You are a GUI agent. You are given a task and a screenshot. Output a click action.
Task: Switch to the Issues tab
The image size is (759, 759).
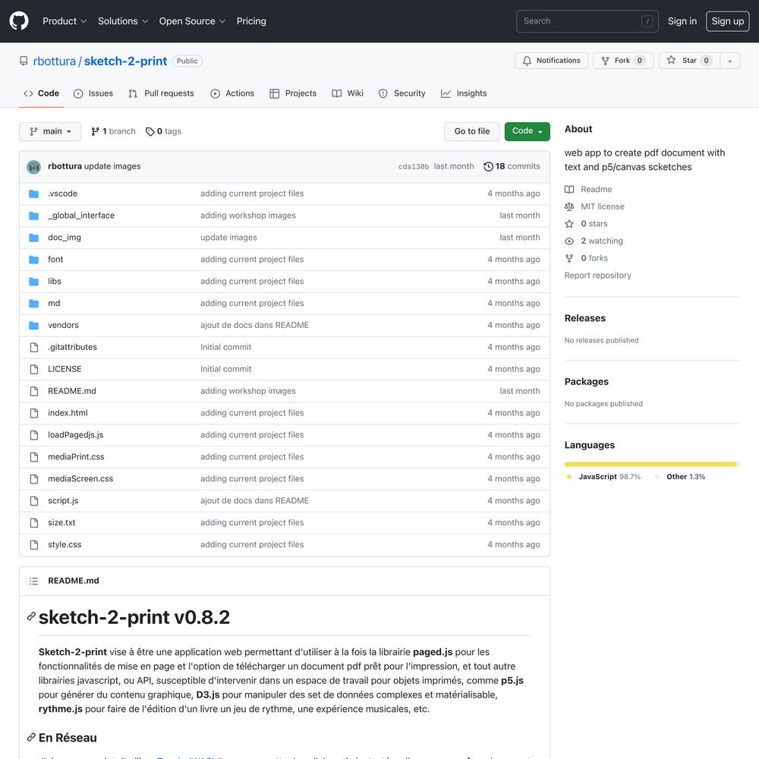click(93, 93)
